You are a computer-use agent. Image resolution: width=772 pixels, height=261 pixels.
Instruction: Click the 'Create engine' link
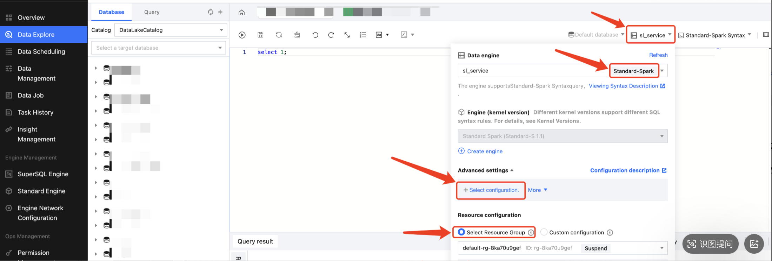pyautogui.click(x=484, y=151)
